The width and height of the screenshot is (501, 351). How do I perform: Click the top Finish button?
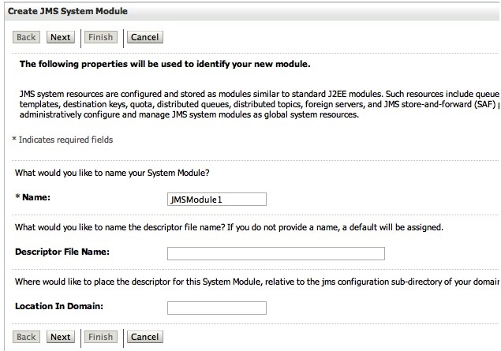[x=100, y=37]
